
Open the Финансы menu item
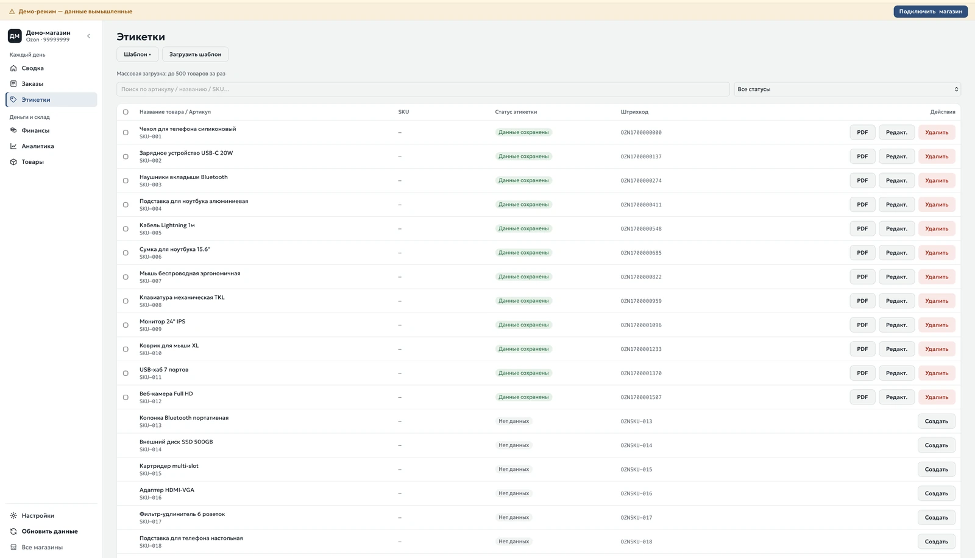tap(51, 130)
